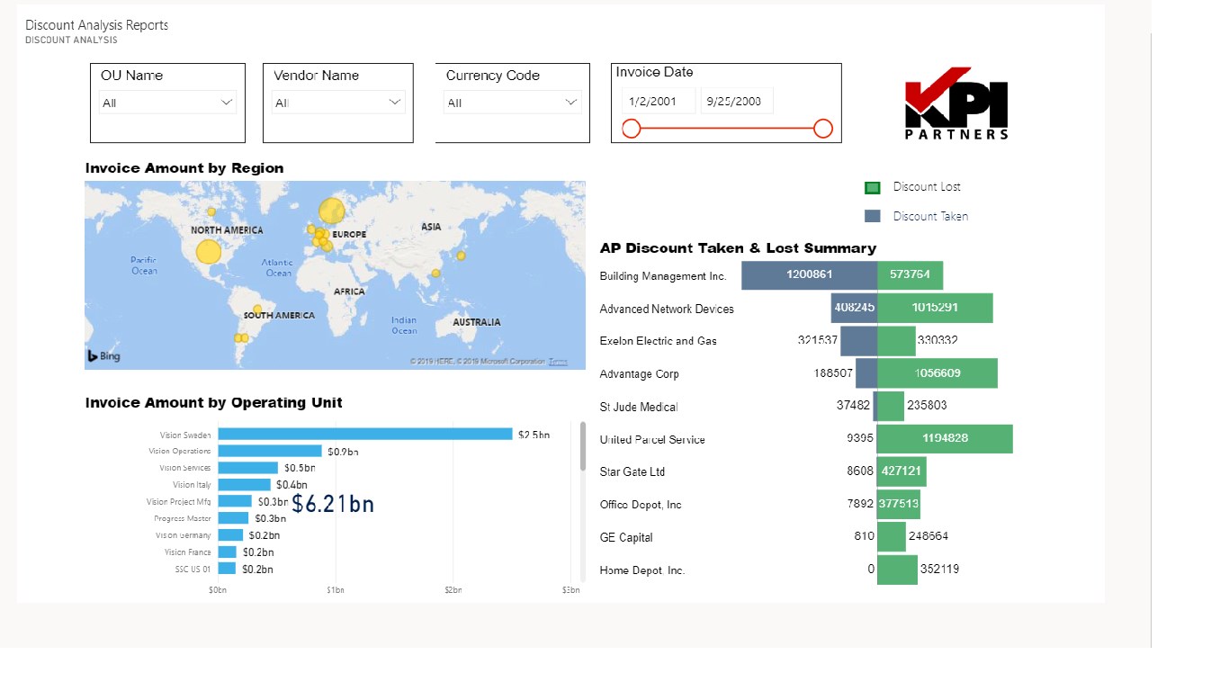Open the OU Name dropdown
This screenshot has height=691, width=1229.
[167, 103]
